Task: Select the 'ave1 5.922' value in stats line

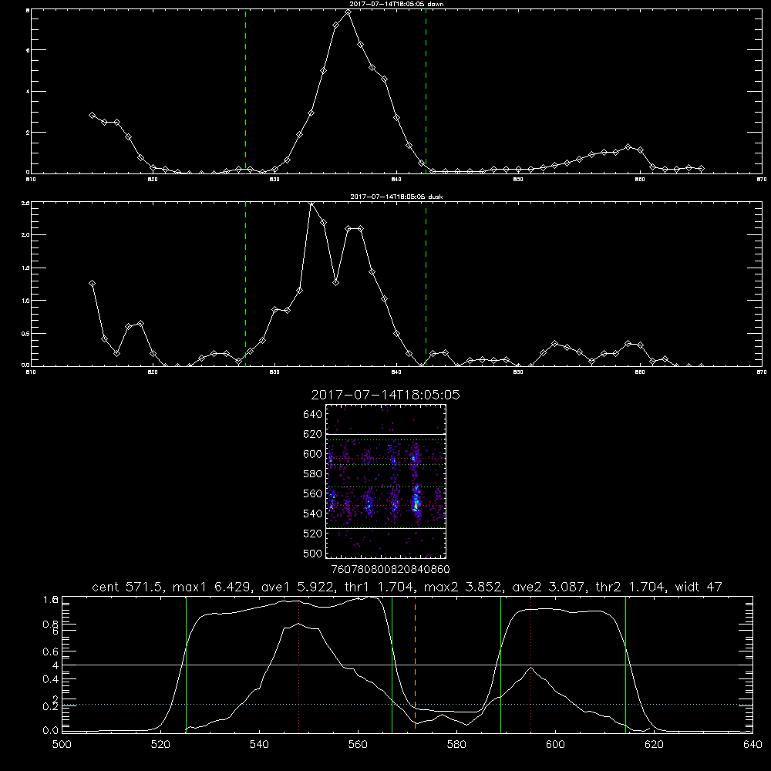Action: coord(299,587)
